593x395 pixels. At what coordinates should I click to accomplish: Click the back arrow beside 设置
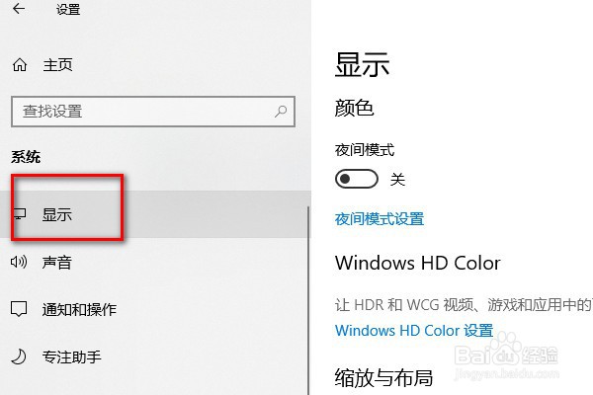tap(19, 9)
